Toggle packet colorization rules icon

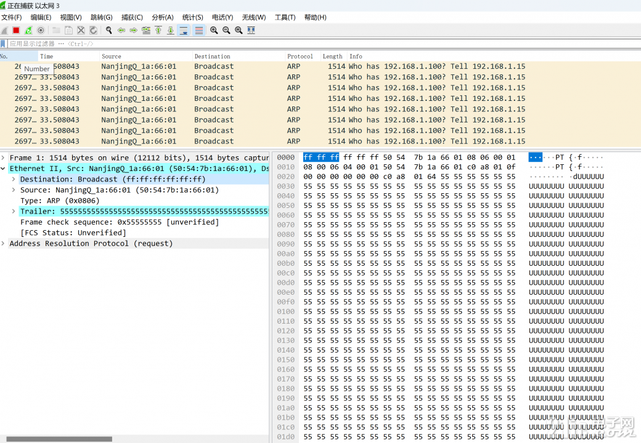click(198, 30)
